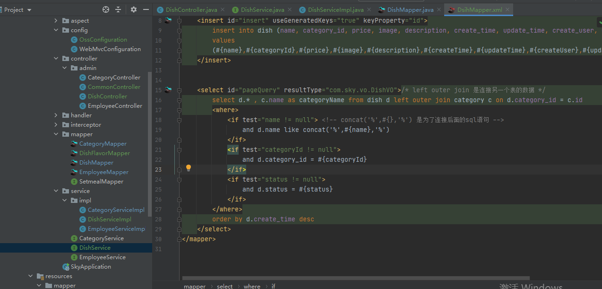Expand the interceptor package
Viewport: 602px width, 289px height.
[56, 125]
